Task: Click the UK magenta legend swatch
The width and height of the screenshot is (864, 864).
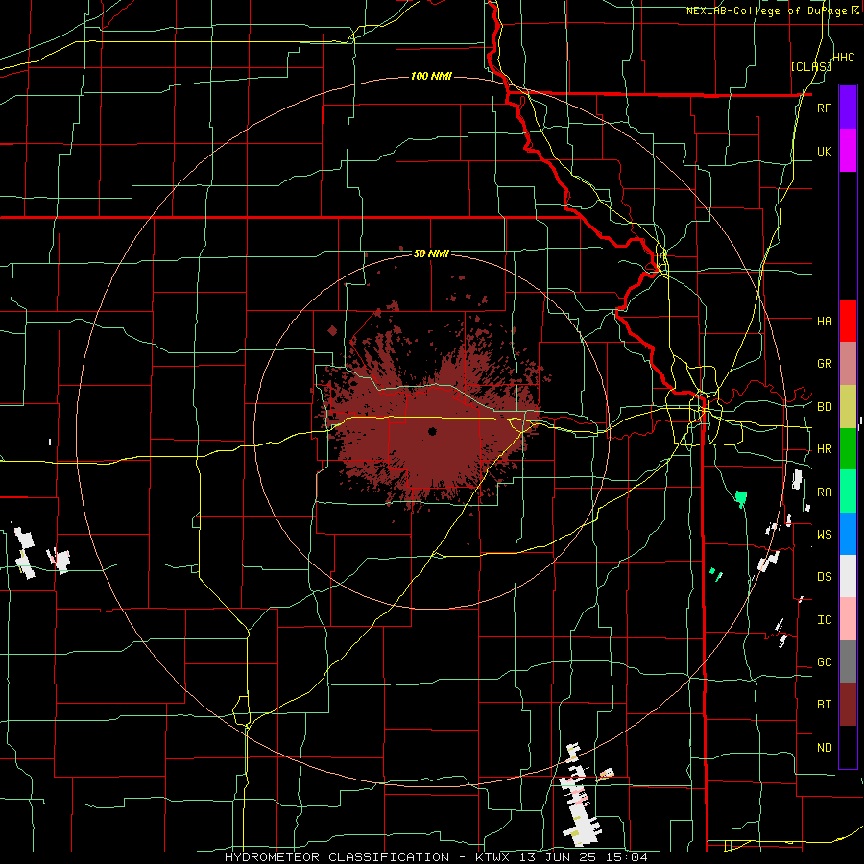Action: [x=848, y=151]
